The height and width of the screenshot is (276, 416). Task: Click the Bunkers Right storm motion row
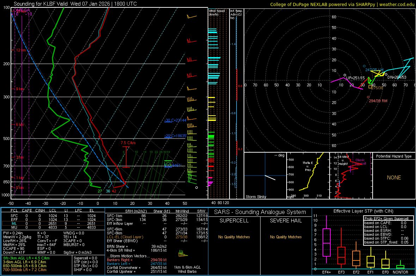[x=137, y=260]
